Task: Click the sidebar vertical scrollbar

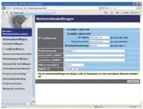Action: tap(34, 58)
